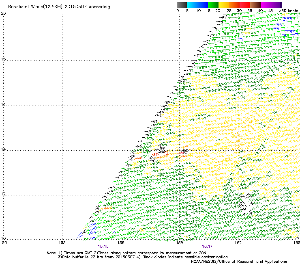Viewport: 300px width, 264px height.
Task: Click the isolated orange wind barb near 164E
Action: 269,128
